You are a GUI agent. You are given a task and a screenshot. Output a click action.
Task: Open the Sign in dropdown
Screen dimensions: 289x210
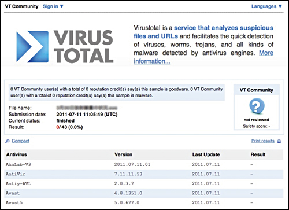click(53, 6)
